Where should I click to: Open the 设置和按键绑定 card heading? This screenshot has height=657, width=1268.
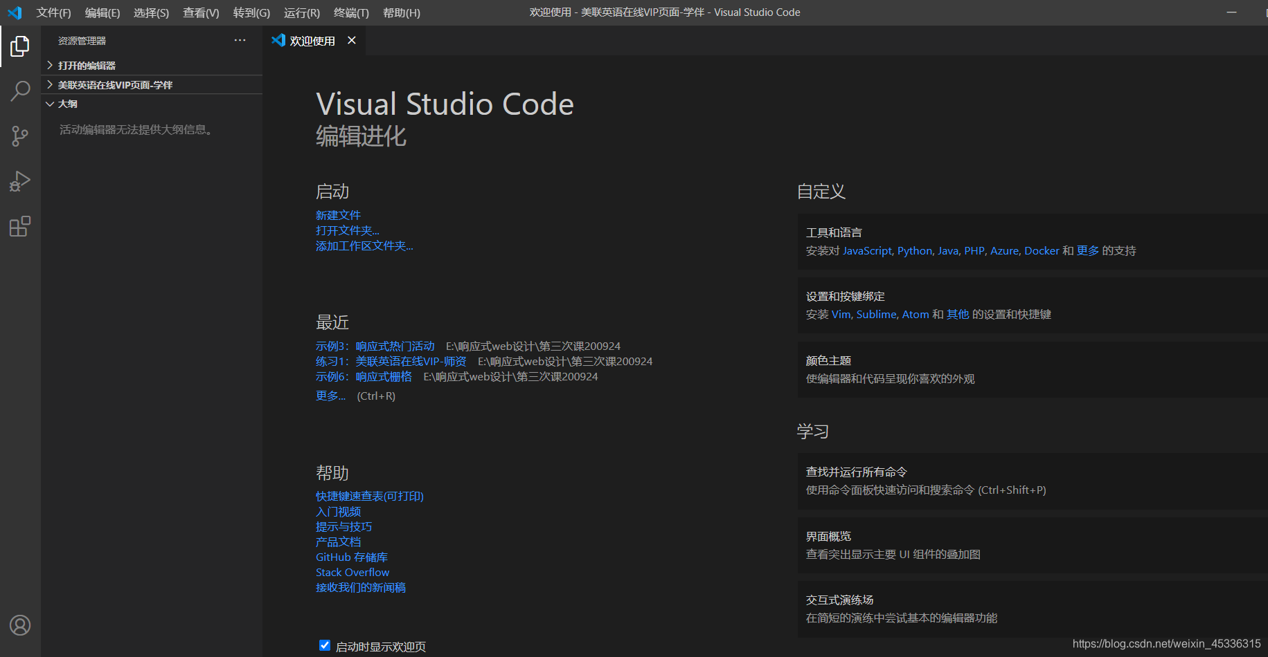click(846, 296)
